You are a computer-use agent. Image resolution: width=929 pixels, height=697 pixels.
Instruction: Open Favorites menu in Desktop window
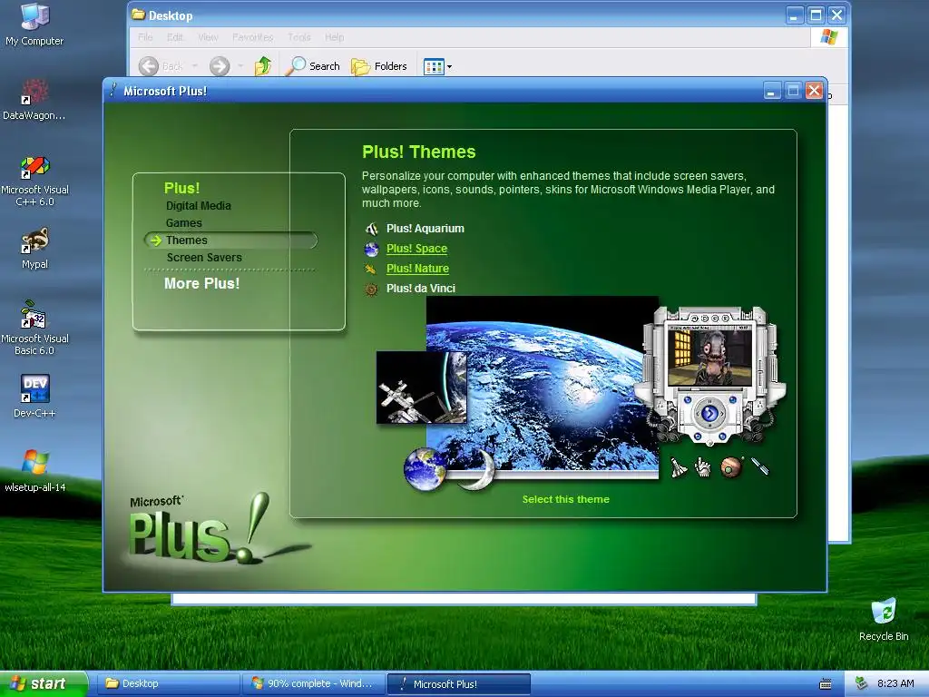click(253, 37)
